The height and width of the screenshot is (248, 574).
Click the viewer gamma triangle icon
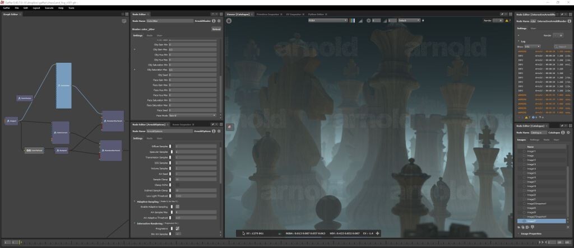[385, 21]
